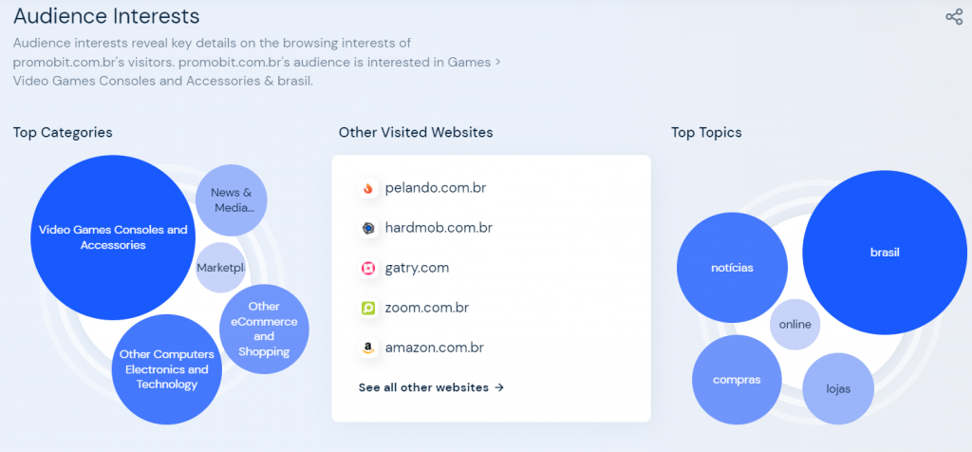Image resolution: width=972 pixels, height=452 pixels.
Task: Click the gatry.com pink favicon
Action: tap(368, 268)
